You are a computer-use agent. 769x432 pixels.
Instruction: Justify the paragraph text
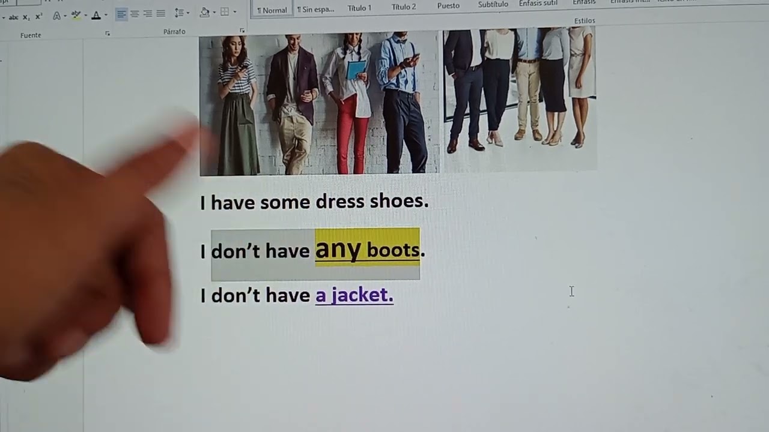(x=161, y=13)
